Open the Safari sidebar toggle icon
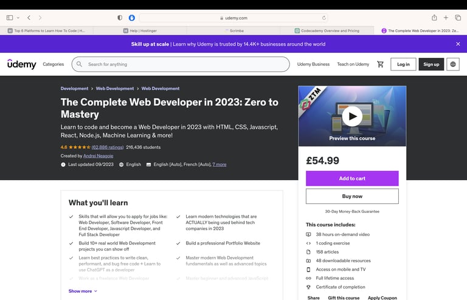This screenshot has height=300, width=467. (x=10, y=18)
